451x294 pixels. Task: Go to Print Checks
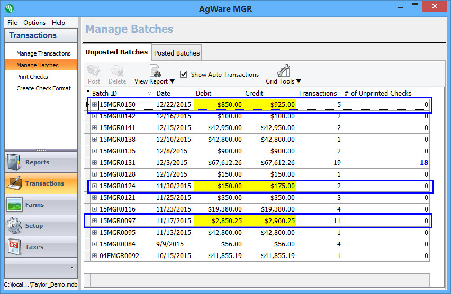click(32, 77)
